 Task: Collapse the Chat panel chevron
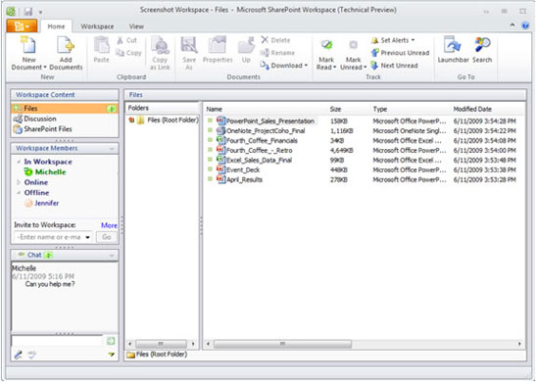[x=112, y=256]
